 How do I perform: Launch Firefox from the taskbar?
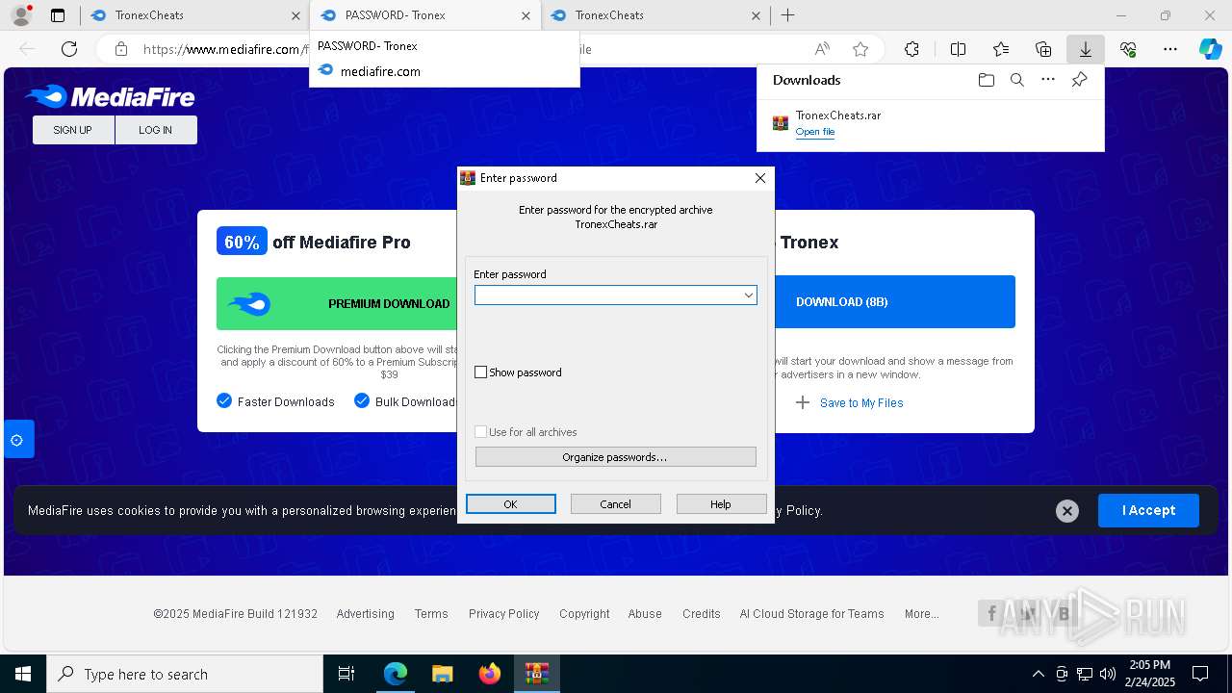tap(489, 674)
